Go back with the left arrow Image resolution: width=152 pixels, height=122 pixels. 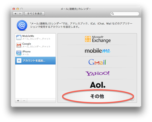point(15,14)
